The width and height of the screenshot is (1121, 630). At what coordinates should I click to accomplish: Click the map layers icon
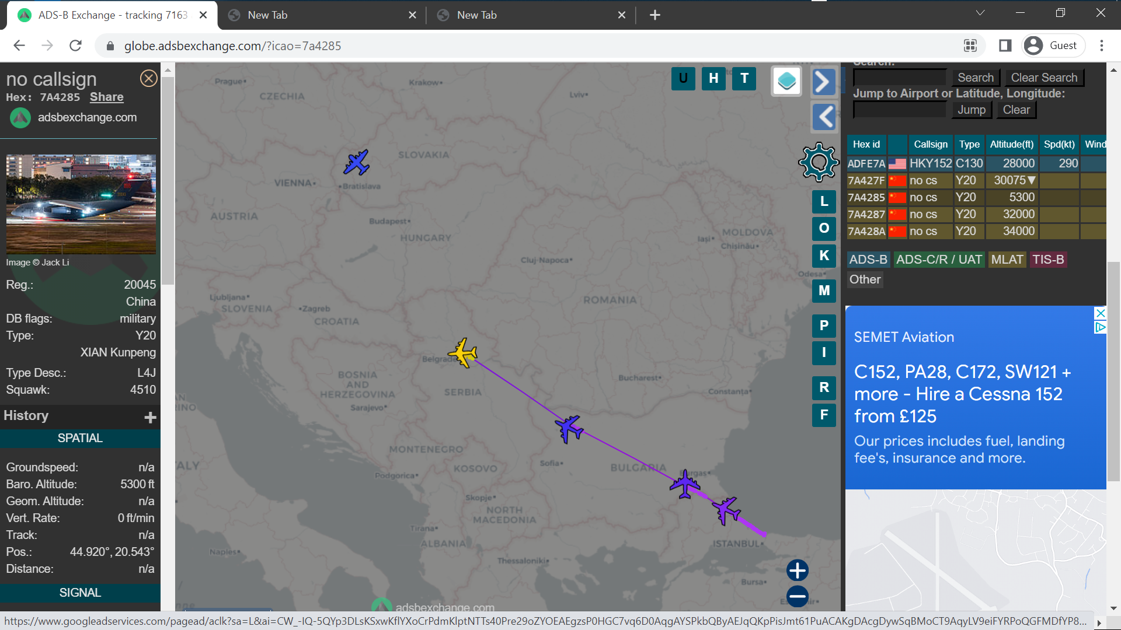(786, 80)
